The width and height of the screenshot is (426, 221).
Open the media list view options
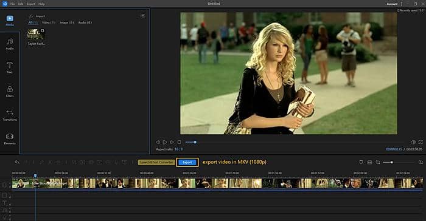pyautogui.click(x=142, y=16)
